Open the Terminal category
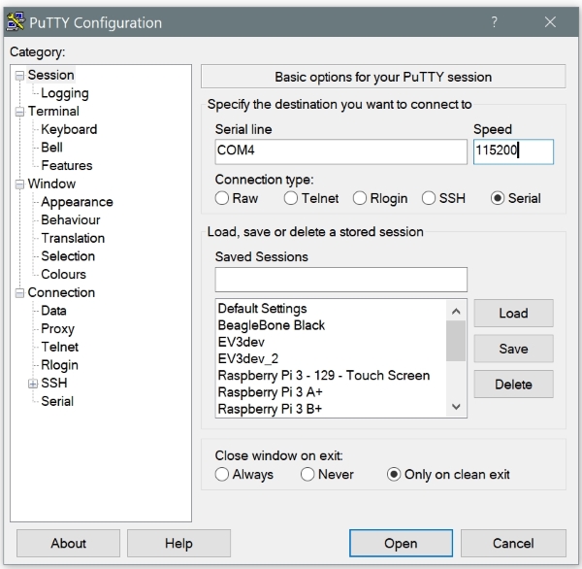The width and height of the screenshot is (582, 569). click(x=53, y=111)
